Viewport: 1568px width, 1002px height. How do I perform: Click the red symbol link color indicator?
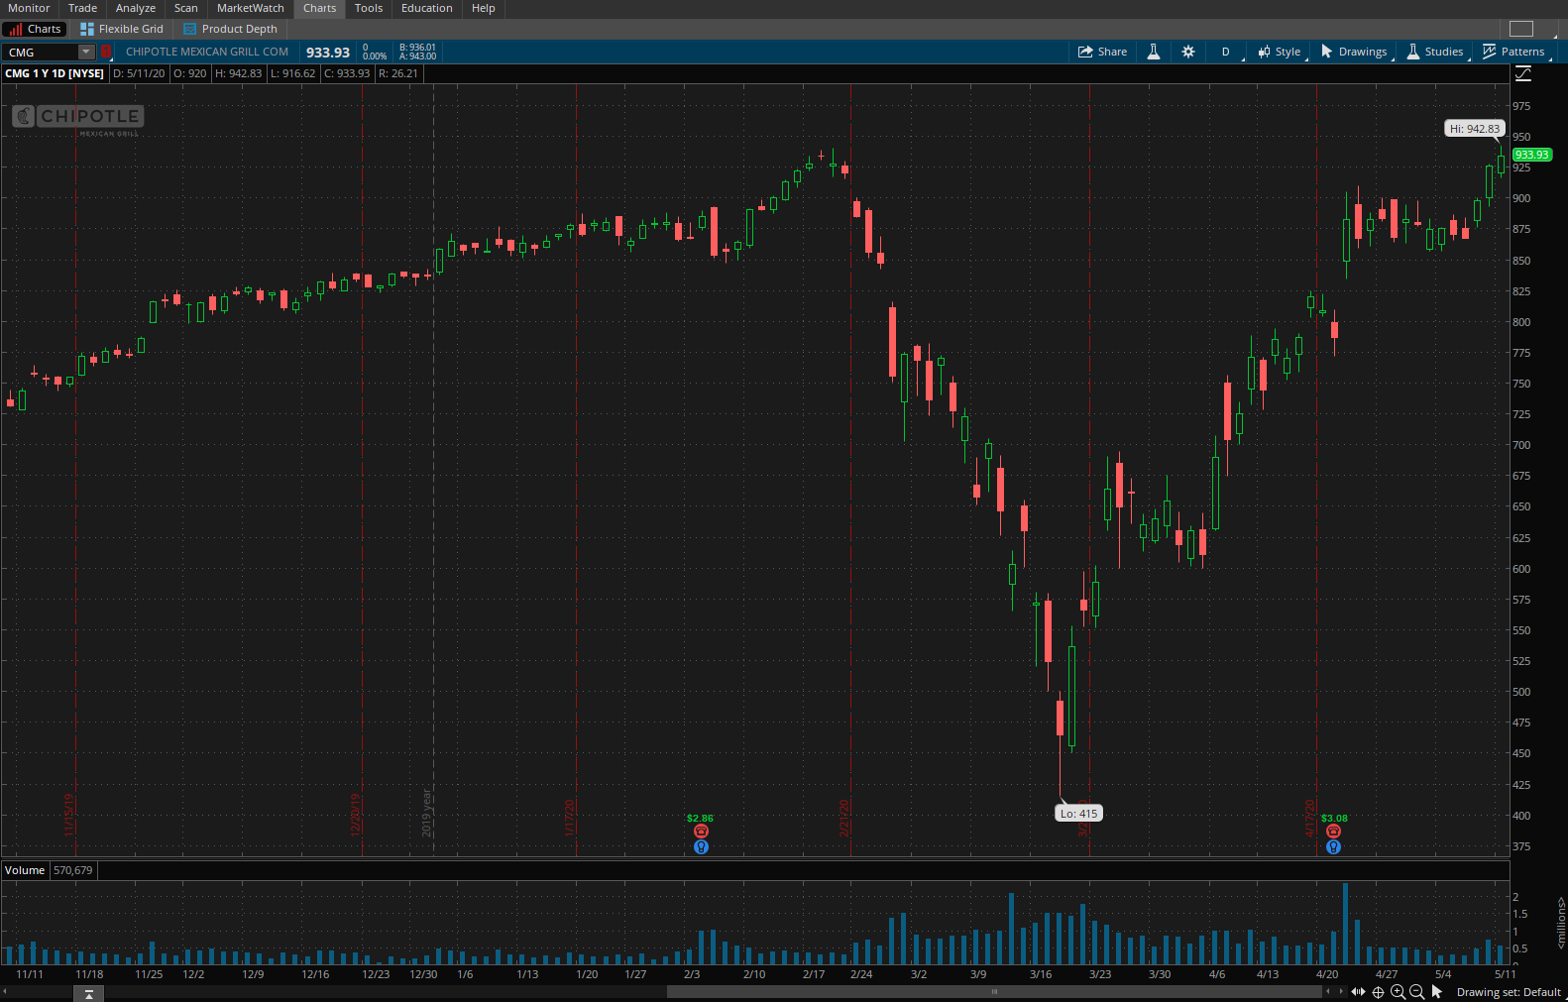[x=106, y=52]
